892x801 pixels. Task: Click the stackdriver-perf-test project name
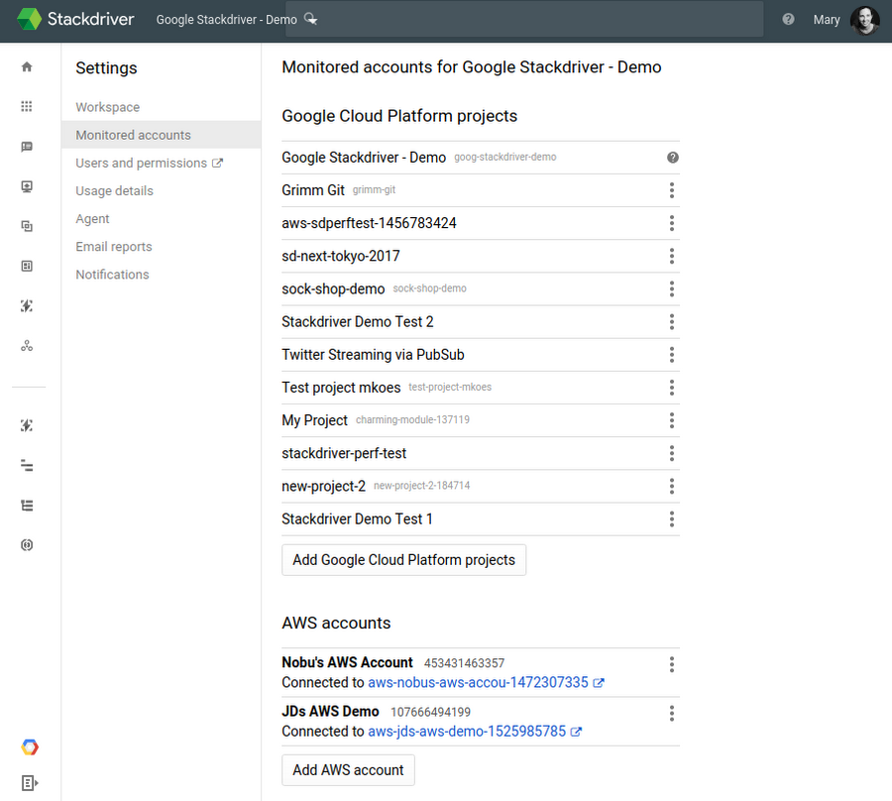point(344,453)
